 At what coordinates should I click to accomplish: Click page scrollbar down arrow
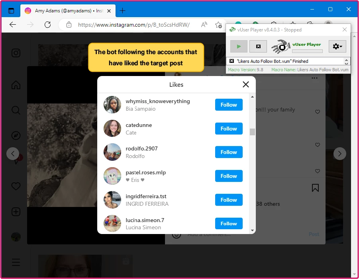354,274
